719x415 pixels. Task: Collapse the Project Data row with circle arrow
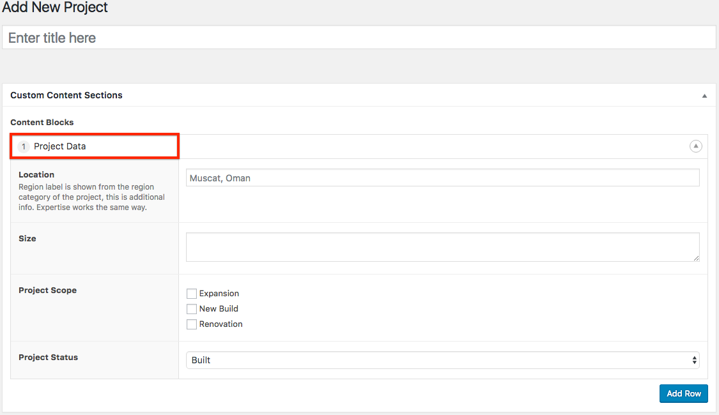[x=695, y=146]
